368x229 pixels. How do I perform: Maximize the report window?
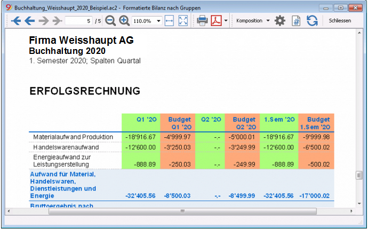click(x=340, y=8)
